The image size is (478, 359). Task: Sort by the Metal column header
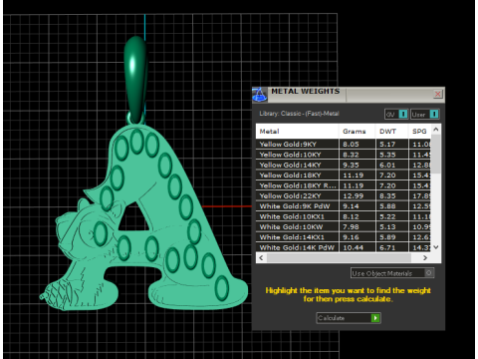tap(297, 132)
